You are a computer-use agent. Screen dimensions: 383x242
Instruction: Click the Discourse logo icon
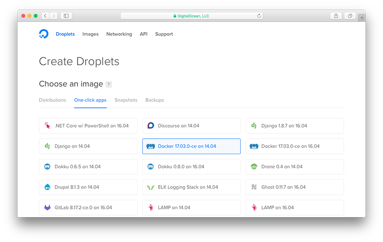151,125
